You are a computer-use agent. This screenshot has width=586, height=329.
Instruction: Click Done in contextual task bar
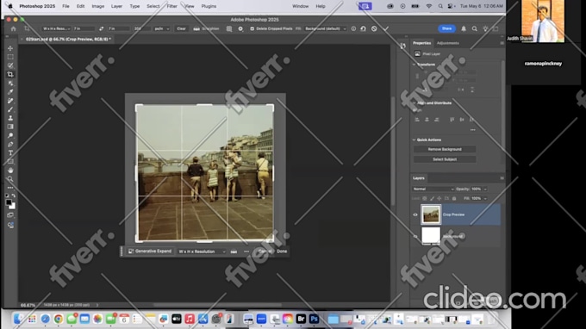click(282, 251)
